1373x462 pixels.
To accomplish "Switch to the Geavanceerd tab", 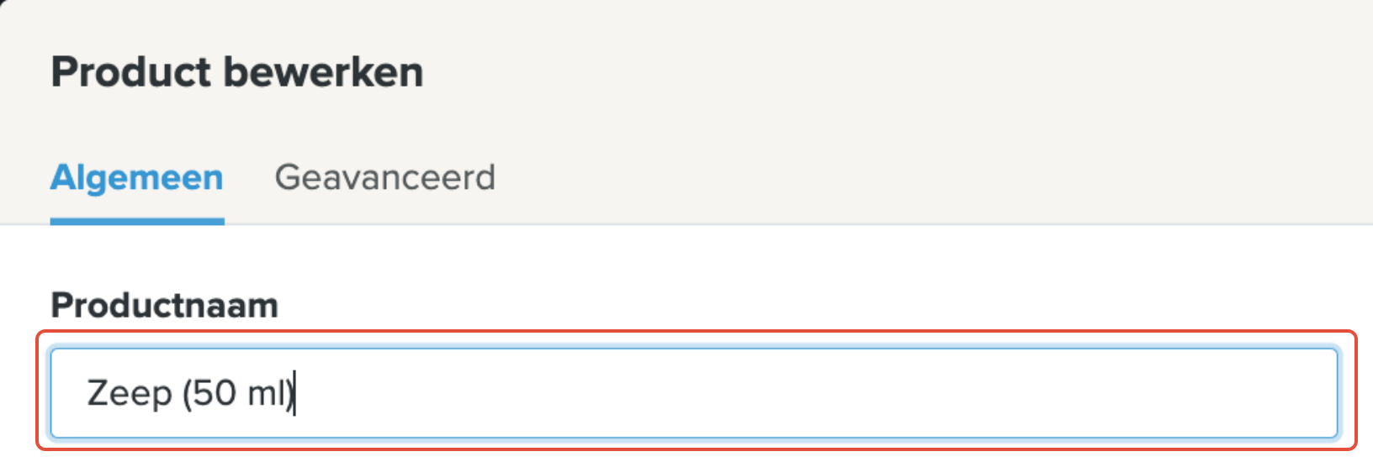I will (x=384, y=178).
